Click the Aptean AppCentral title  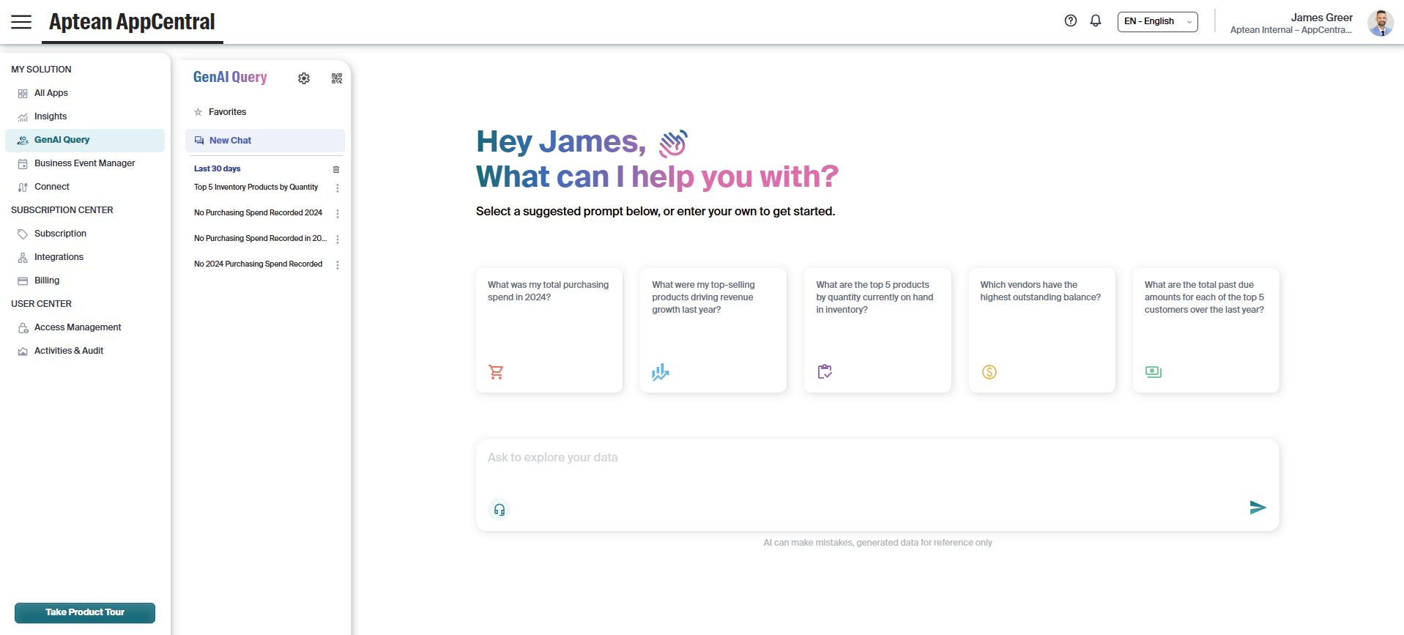(132, 22)
